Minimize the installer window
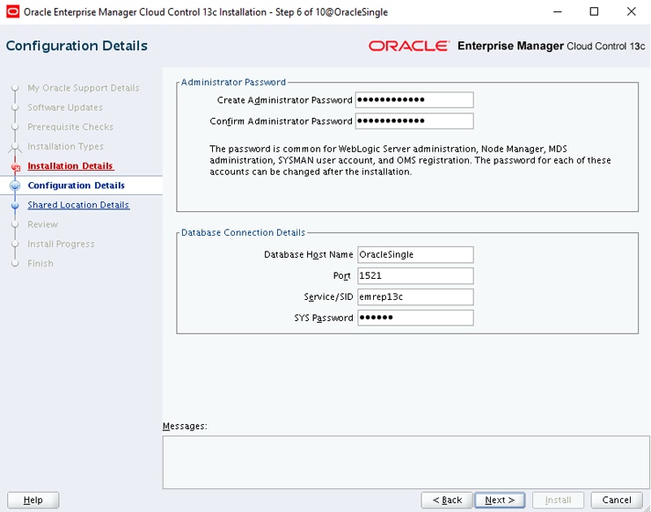This screenshot has height=512, width=651. click(x=558, y=11)
